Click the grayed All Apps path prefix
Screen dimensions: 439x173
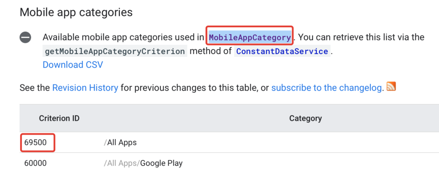pos(122,163)
